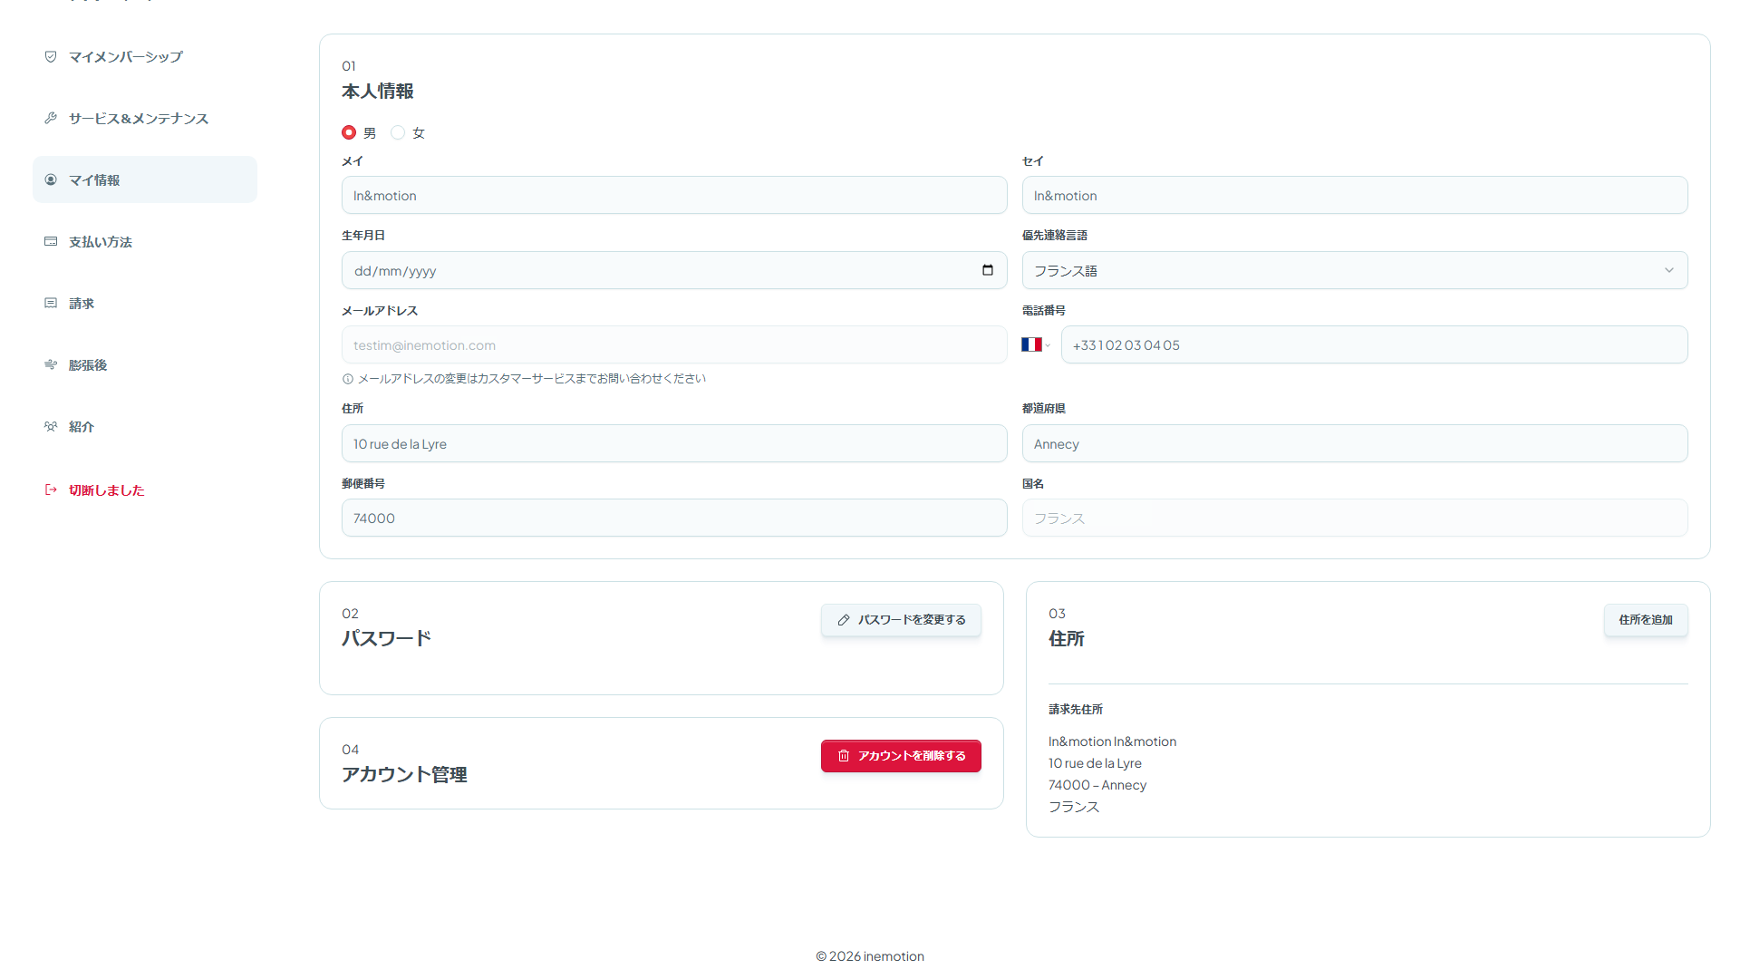Click the shield icon beside マイメンバーシップ
Screen dimensions: 1740x979
51,56
